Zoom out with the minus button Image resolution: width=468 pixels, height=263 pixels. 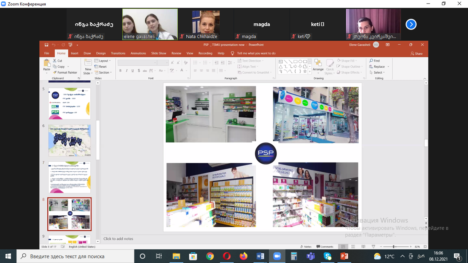381,247
